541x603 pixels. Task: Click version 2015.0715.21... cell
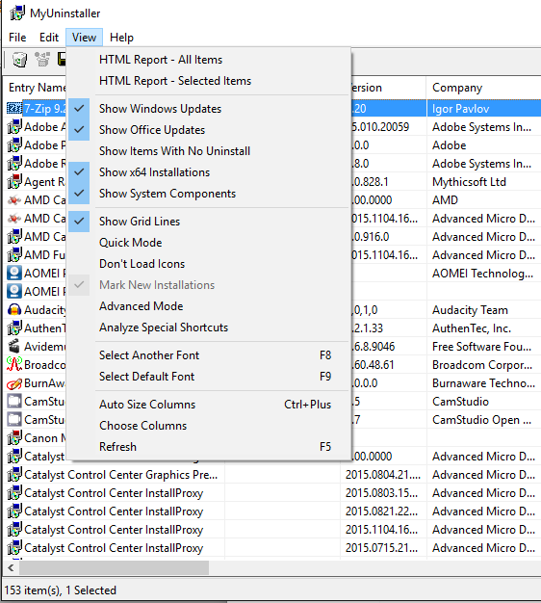coord(383,548)
